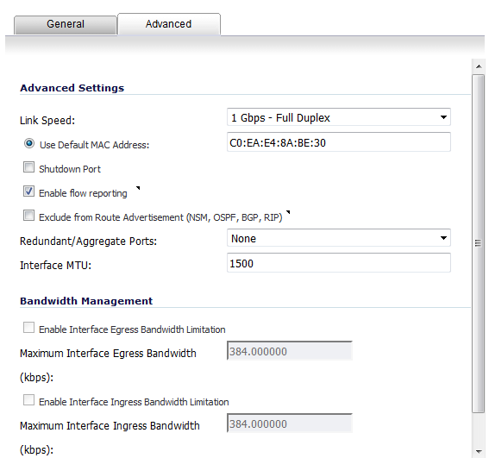Click the Redundant/Aggregate Ports dropdown arrow
Image resolution: width=489 pixels, height=458 pixels.
443,238
